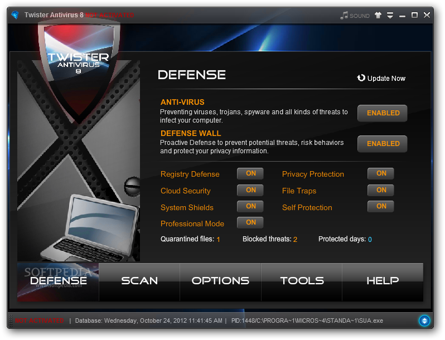Click the Privacy Protection label

tap(313, 174)
